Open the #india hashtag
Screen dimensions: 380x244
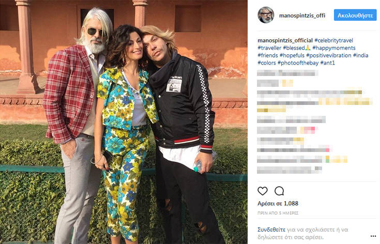click(361, 55)
